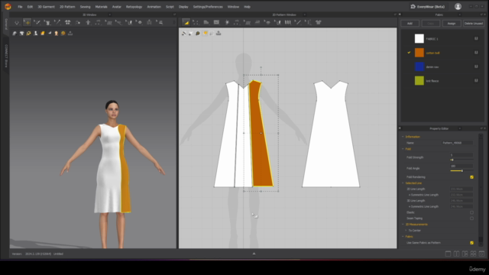Click the Fold Angle value field

pyautogui.click(x=461, y=167)
